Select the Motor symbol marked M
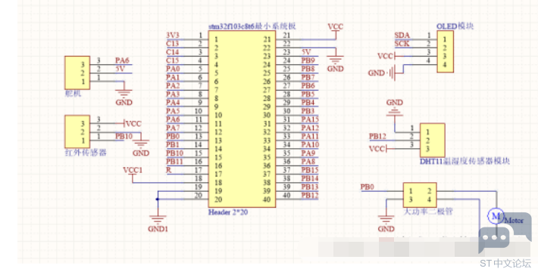 point(496,216)
